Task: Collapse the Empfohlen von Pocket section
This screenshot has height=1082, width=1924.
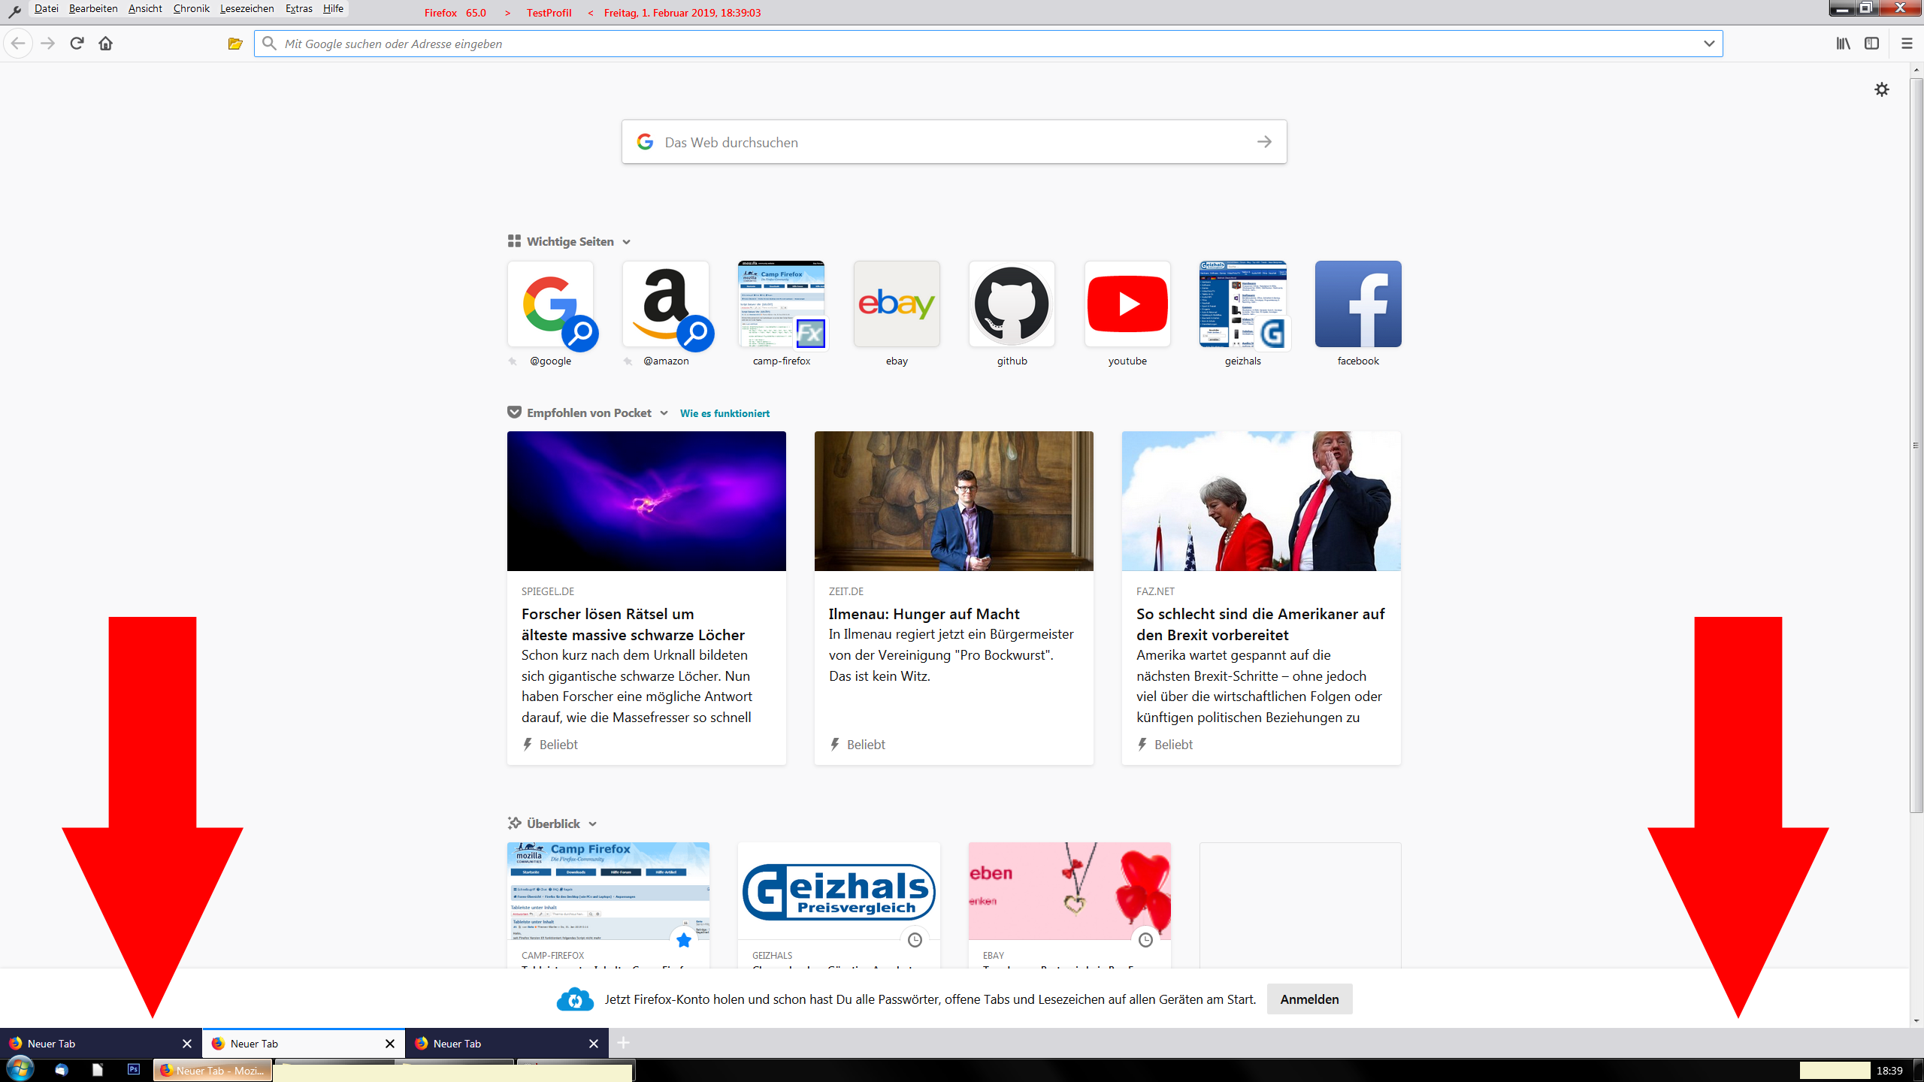Action: click(664, 413)
